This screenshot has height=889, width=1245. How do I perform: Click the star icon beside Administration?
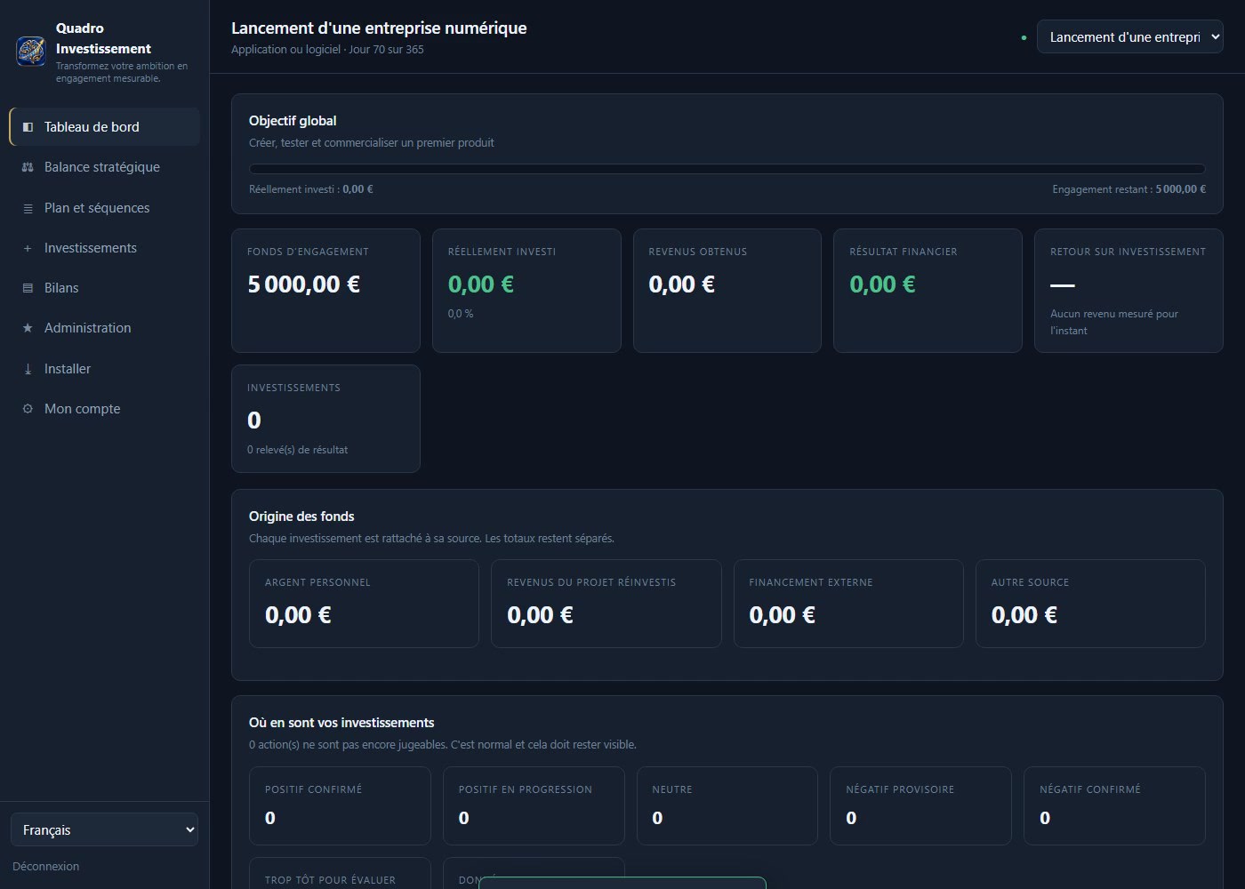click(28, 328)
